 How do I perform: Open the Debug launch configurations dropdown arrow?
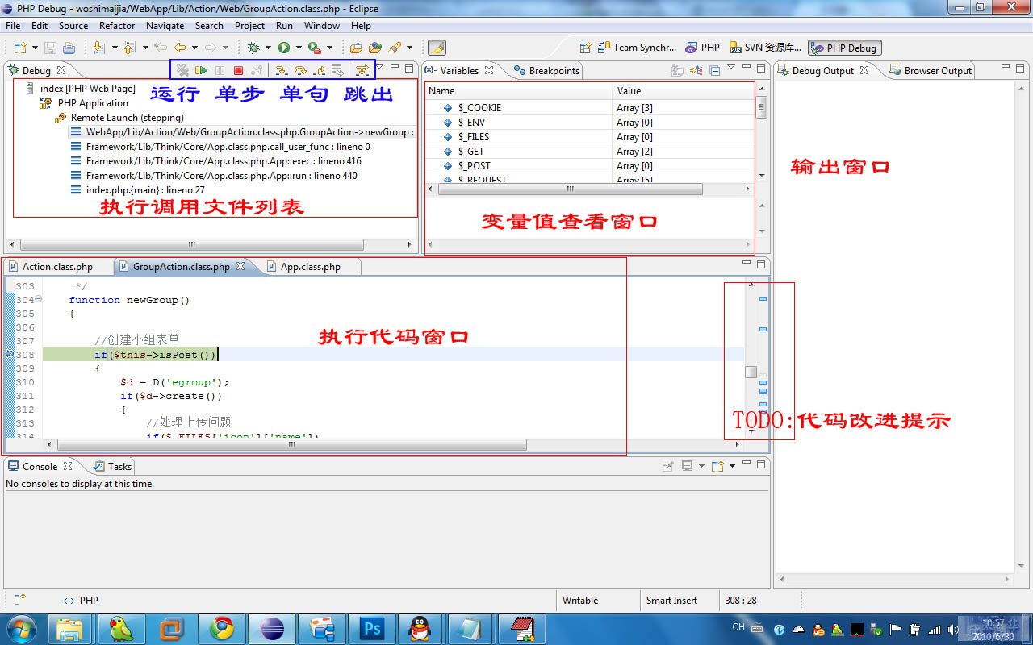(x=267, y=48)
